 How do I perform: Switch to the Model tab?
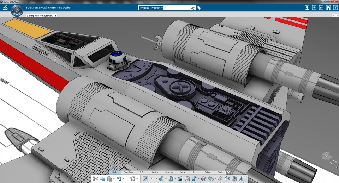[114, 172]
